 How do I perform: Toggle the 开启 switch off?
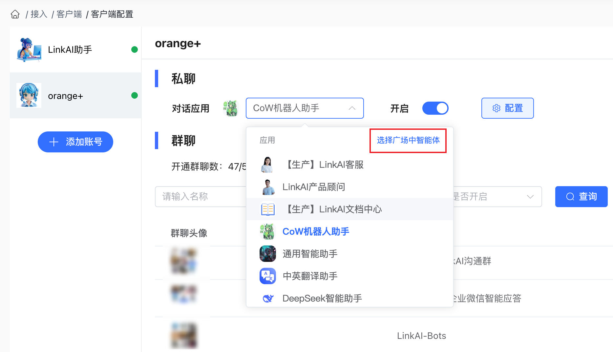coord(435,108)
